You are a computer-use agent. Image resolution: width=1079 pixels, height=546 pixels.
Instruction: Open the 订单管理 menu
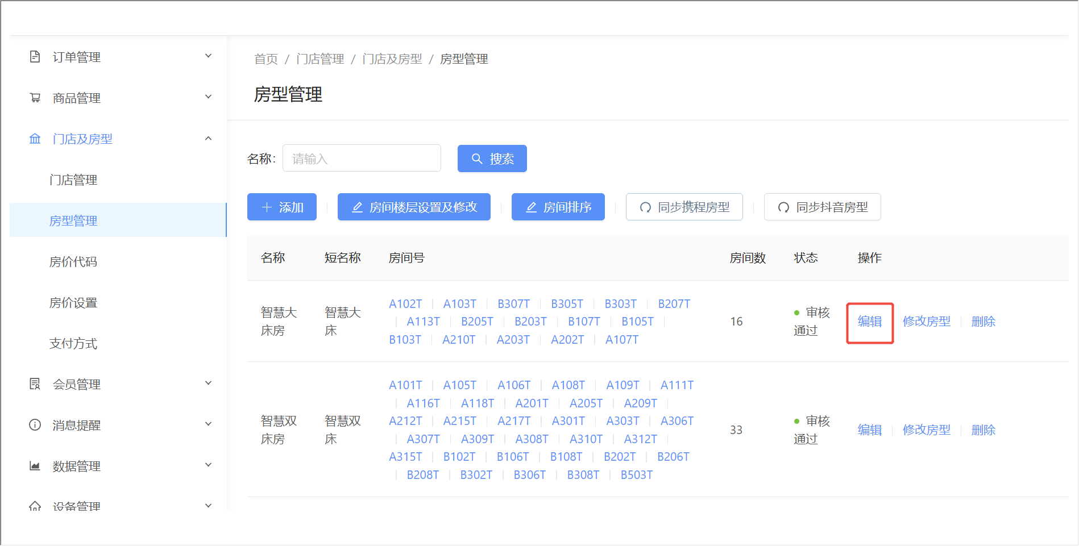[x=118, y=57]
